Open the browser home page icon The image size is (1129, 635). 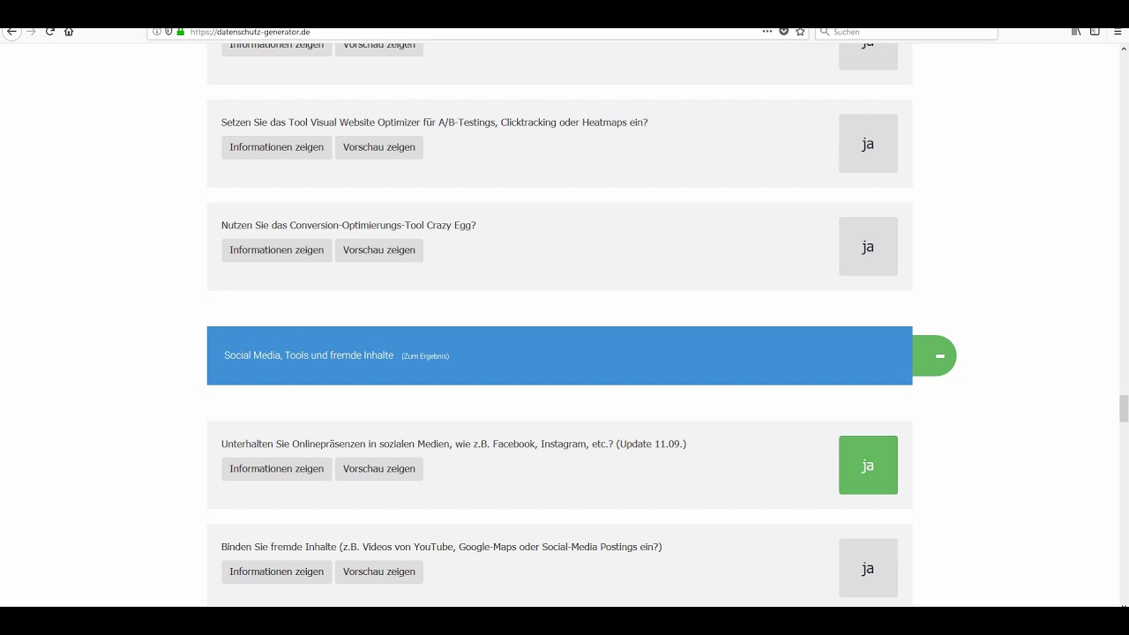click(x=69, y=32)
